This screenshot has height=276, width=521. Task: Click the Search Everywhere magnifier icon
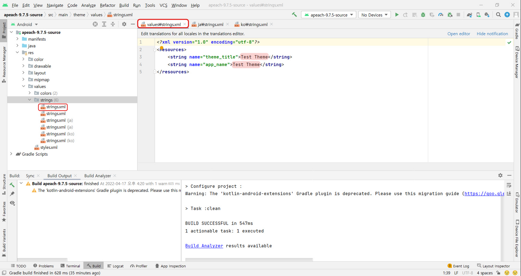click(x=498, y=15)
